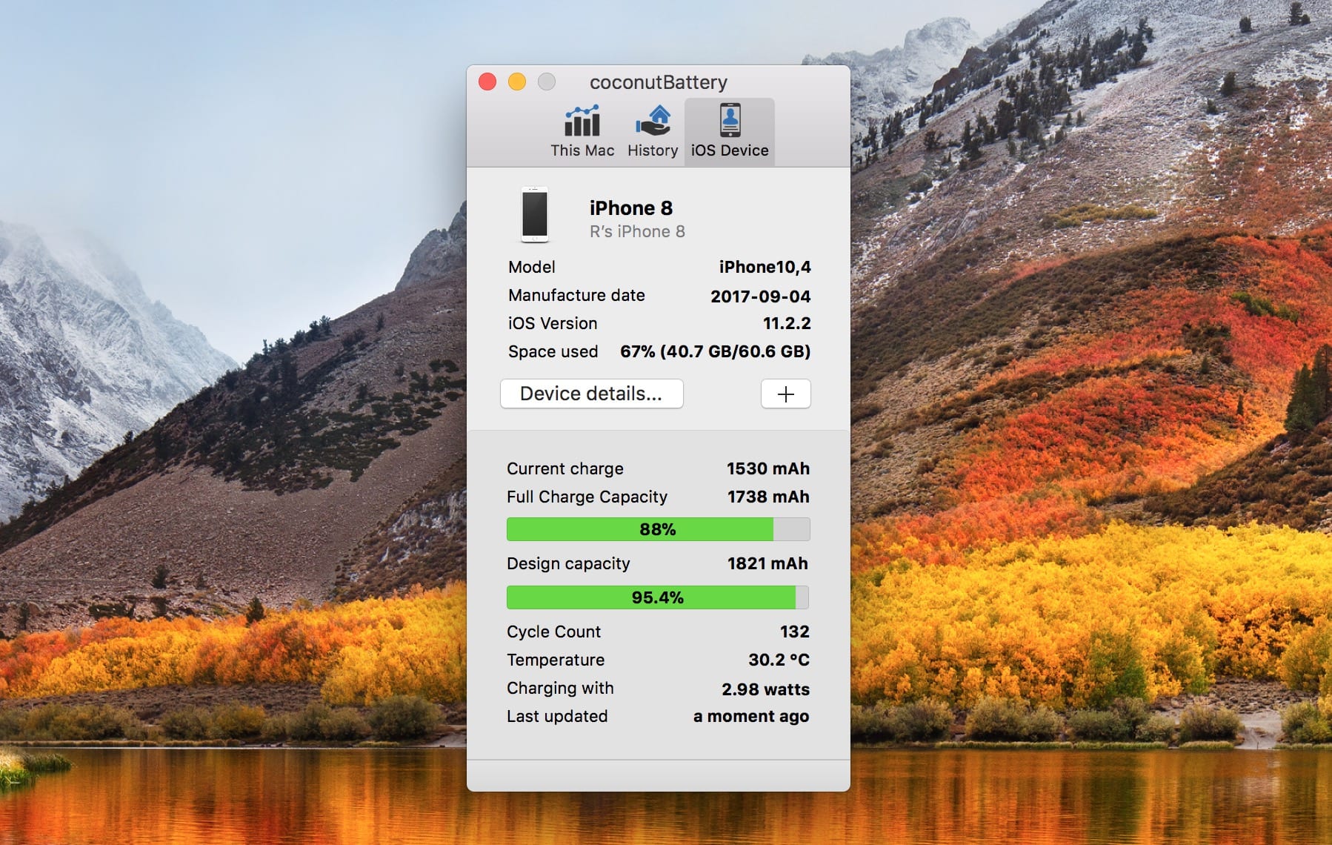Viewport: 1332px width, 845px height.
Task: Click the iPhone 8 device image
Action: tap(534, 215)
